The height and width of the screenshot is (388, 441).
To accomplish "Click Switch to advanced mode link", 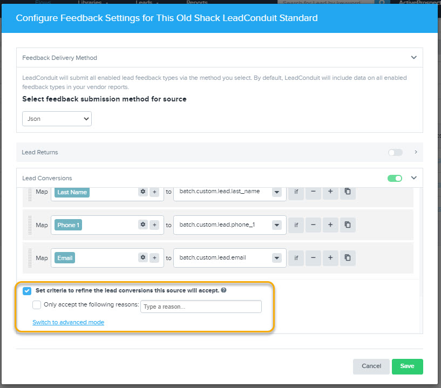I will 69,322.
